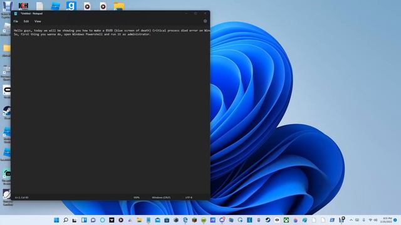The width and height of the screenshot is (401, 225).
Task: Open Wi-Fi network tray icon
Action: pos(370,220)
